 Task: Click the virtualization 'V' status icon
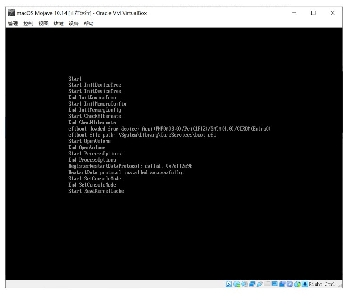[x=290, y=284]
